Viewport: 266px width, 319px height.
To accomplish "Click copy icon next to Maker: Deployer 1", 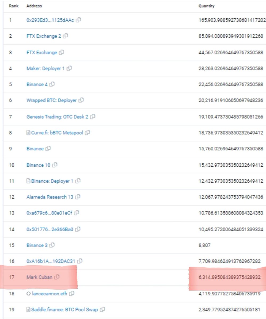I will pyautogui.click(x=69, y=68).
